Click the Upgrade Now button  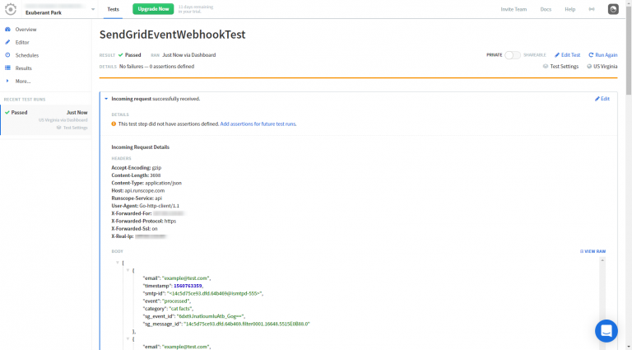pos(153,9)
